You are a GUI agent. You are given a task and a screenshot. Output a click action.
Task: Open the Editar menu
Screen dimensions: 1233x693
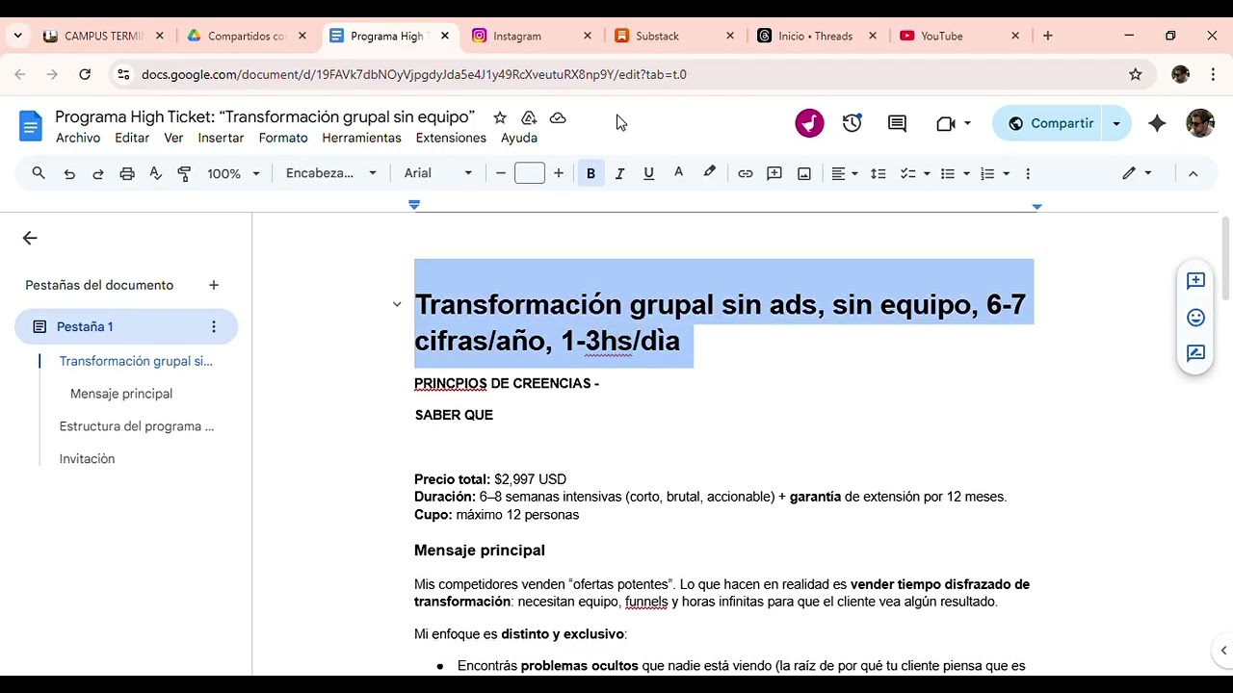132,138
